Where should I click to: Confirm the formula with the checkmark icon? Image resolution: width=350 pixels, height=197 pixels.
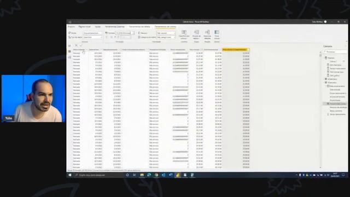81,45
